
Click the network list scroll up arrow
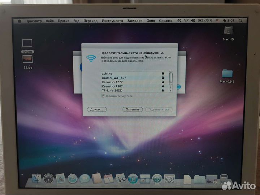pos(170,87)
